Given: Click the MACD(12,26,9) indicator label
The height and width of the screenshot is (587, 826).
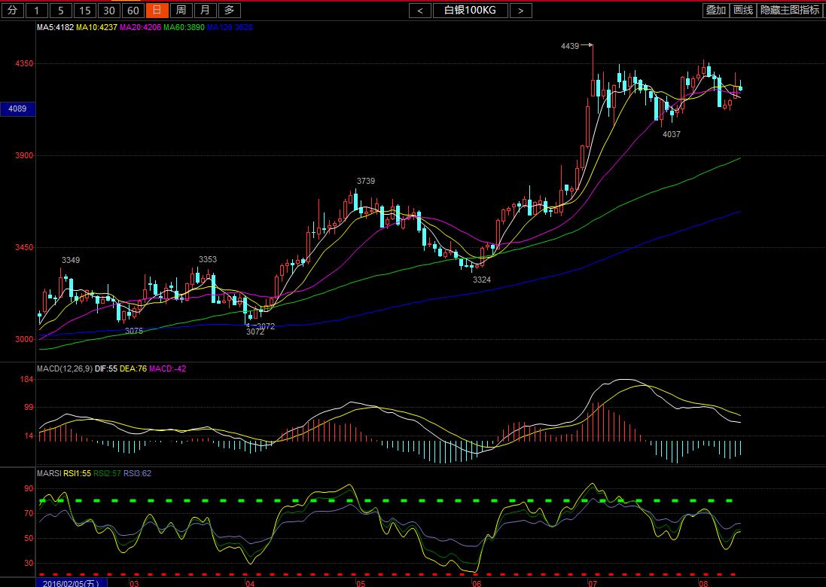Looking at the screenshot, I should pyautogui.click(x=64, y=368).
